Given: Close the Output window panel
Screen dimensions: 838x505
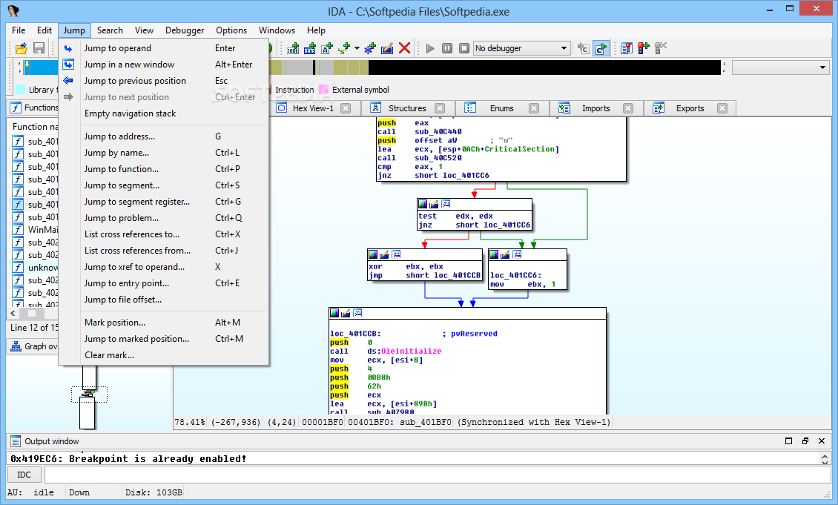Looking at the screenshot, I should (x=822, y=441).
